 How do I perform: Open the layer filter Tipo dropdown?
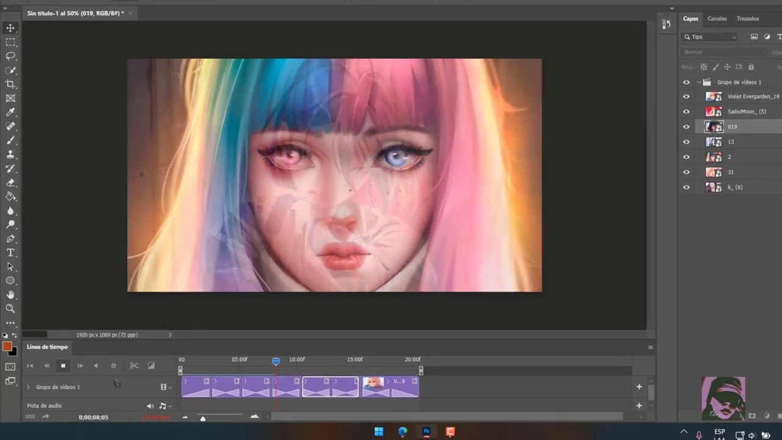click(711, 37)
